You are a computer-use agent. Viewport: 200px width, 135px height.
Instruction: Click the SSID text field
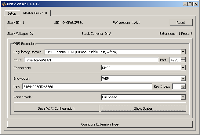click(x=91, y=60)
